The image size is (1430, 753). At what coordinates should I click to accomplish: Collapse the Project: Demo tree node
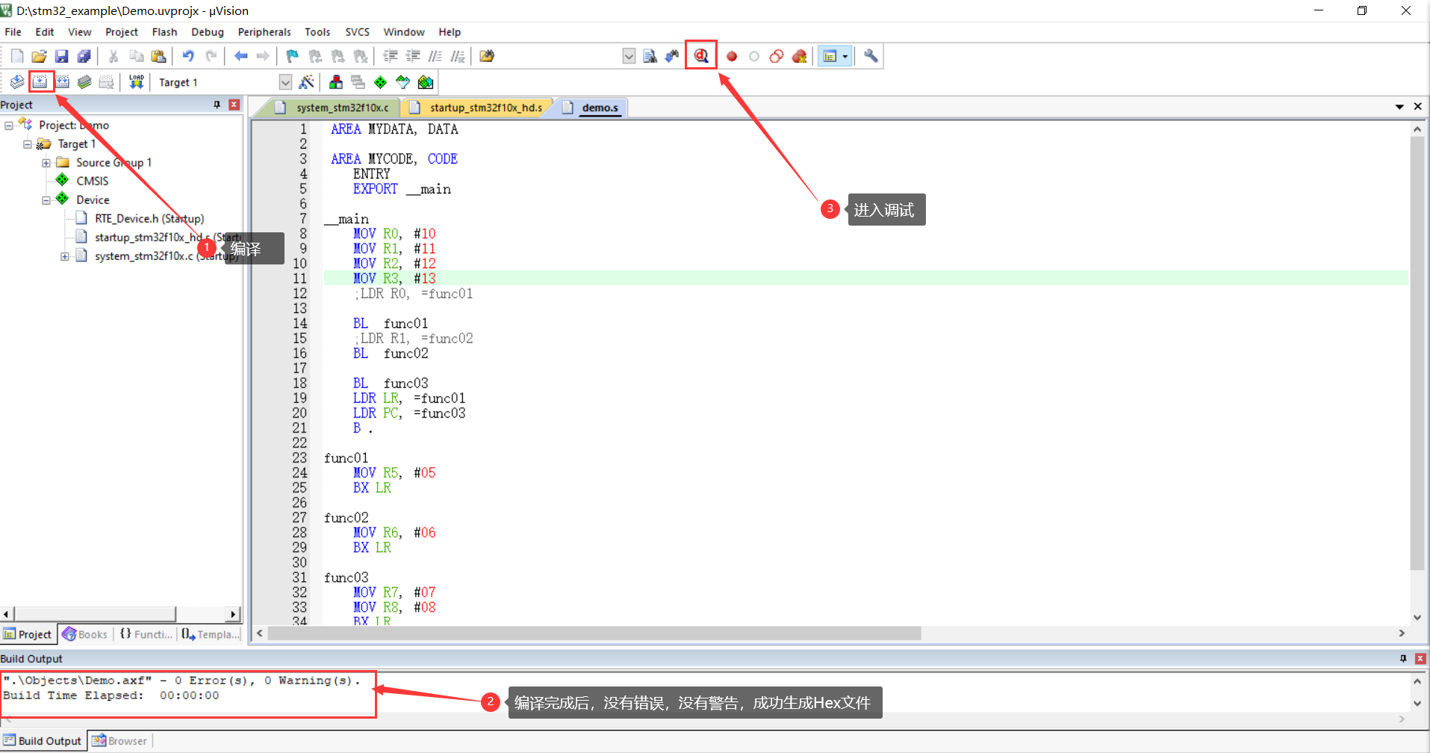click(x=9, y=125)
